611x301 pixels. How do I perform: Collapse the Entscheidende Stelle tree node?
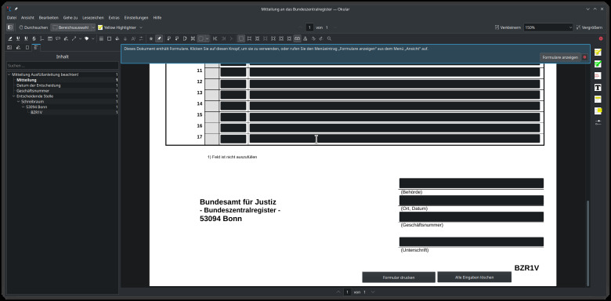click(13, 96)
